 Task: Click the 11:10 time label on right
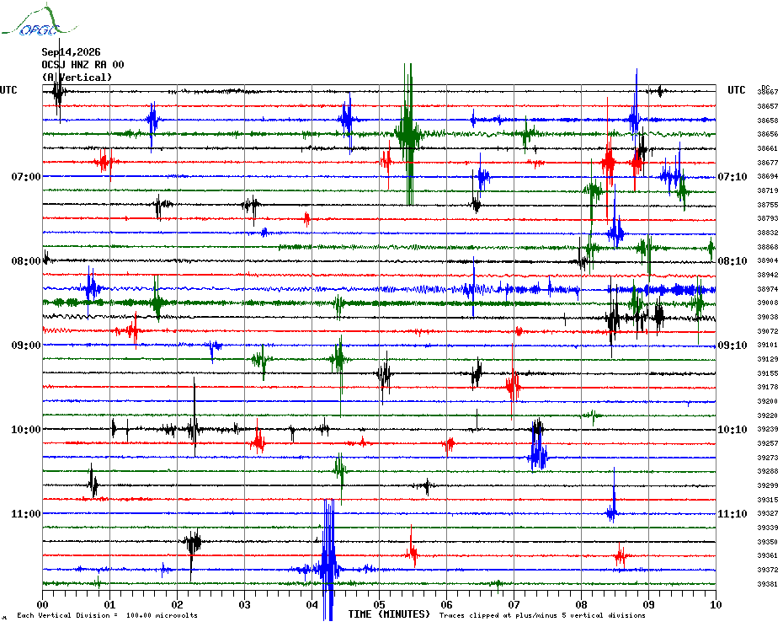[x=732, y=514]
